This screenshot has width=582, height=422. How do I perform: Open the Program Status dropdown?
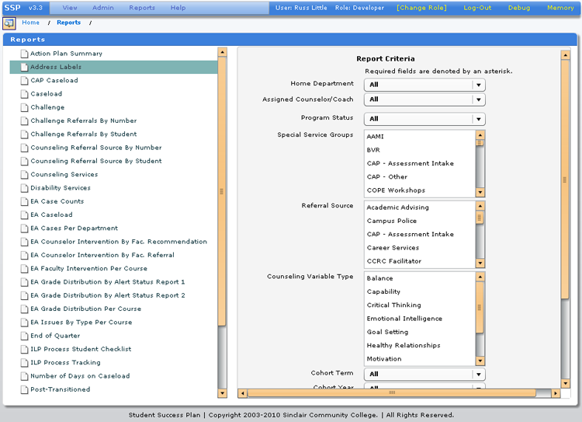478,119
